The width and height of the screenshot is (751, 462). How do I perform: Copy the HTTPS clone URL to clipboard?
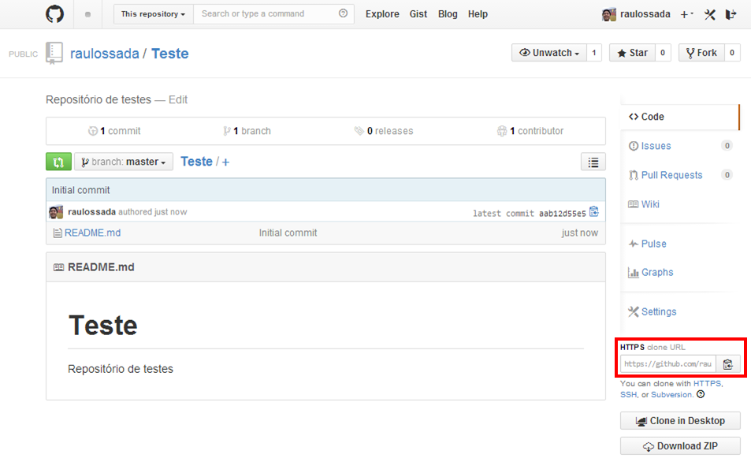point(728,364)
